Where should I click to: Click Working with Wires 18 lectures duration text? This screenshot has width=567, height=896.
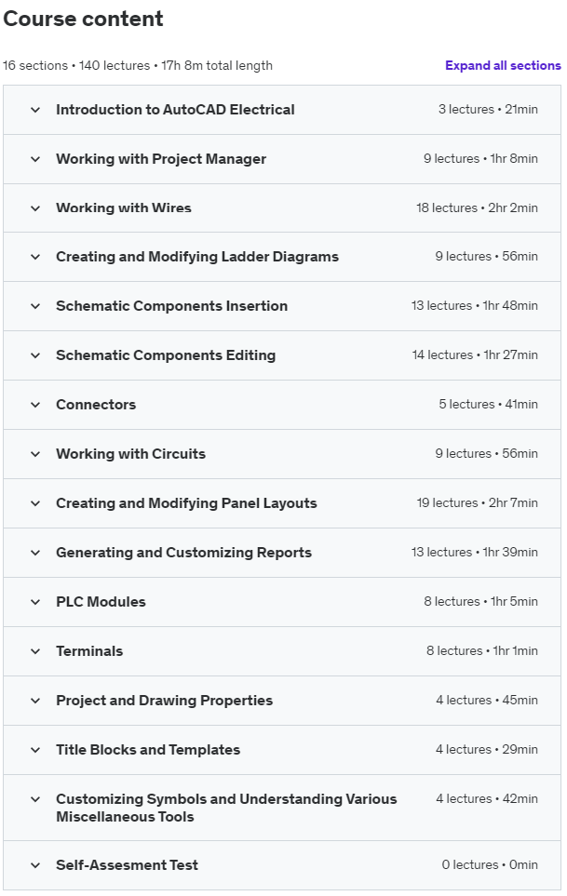coord(477,208)
